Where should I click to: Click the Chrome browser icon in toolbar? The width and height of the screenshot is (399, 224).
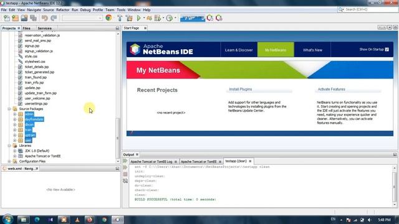coord(108,18)
